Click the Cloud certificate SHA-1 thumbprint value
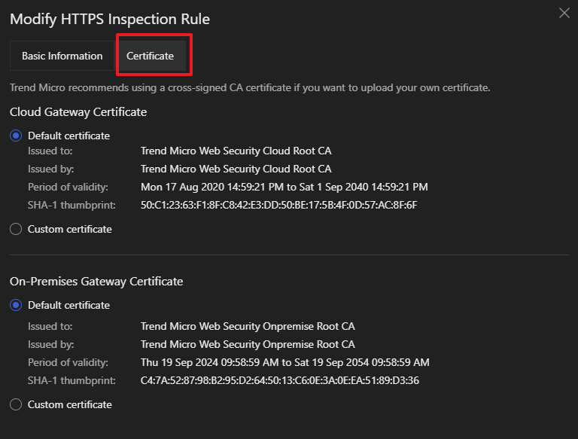 (x=278, y=205)
